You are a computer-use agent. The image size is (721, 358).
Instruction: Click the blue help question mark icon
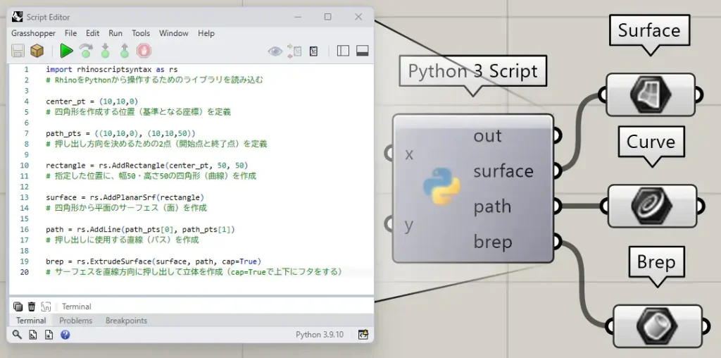65,335
